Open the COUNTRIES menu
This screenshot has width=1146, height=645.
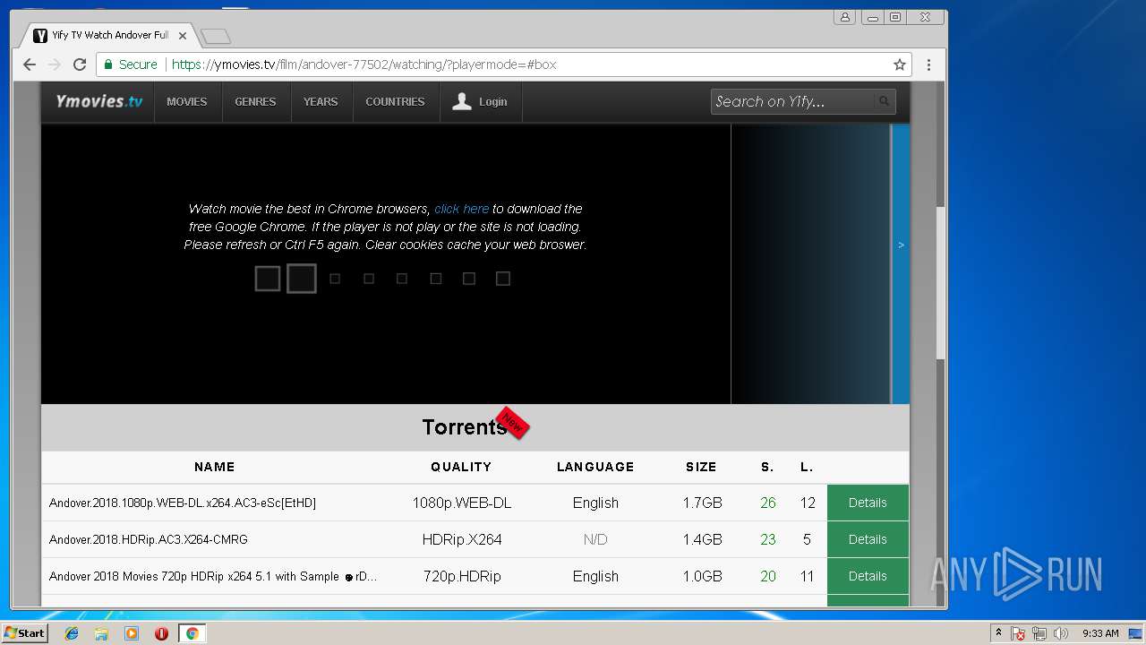(395, 101)
